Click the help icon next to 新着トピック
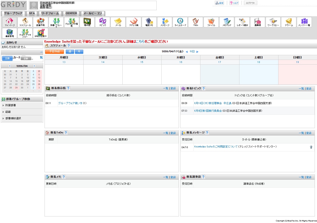Viewport: 317px width, 223px height. click(204, 88)
